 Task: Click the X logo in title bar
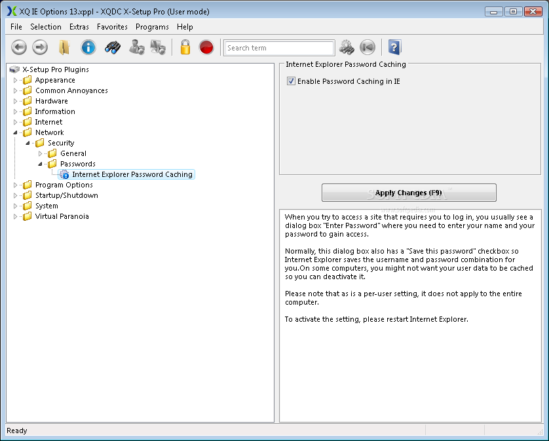pos(12,11)
